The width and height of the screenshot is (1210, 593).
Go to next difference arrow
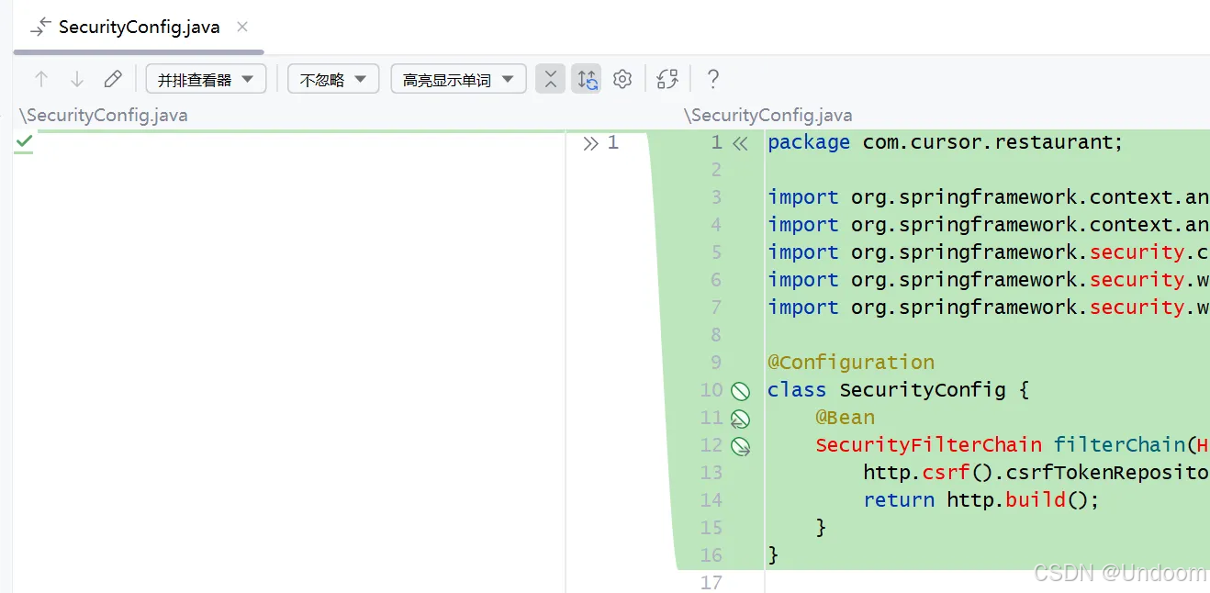click(77, 80)
